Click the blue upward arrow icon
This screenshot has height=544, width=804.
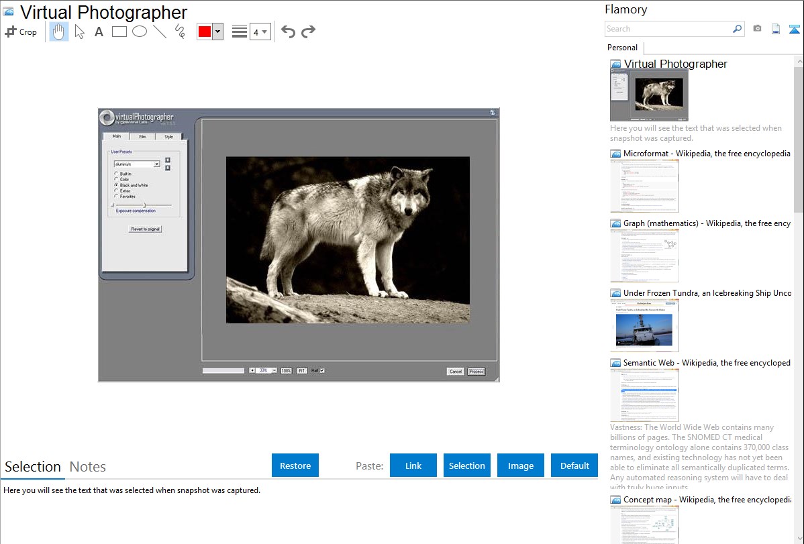coord(794,29)
